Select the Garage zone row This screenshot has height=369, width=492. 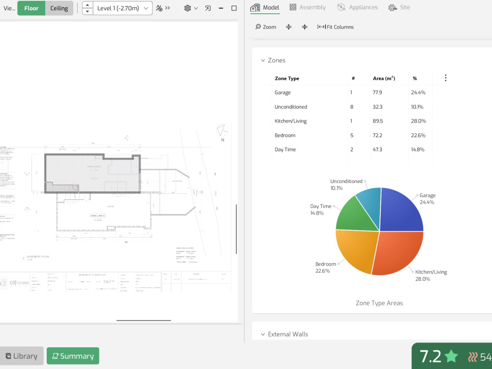click(x=351, y=92)
